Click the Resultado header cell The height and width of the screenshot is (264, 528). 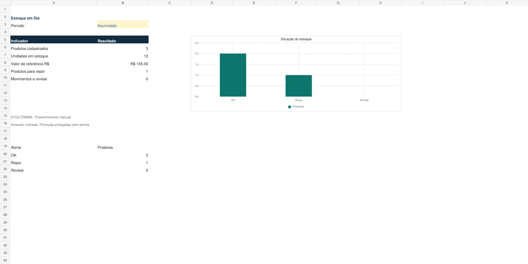pos(123,39)
